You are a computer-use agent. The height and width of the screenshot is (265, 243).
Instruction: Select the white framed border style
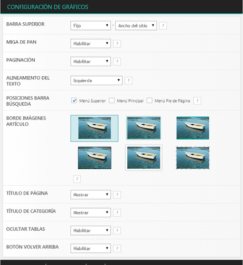(144, 158)
